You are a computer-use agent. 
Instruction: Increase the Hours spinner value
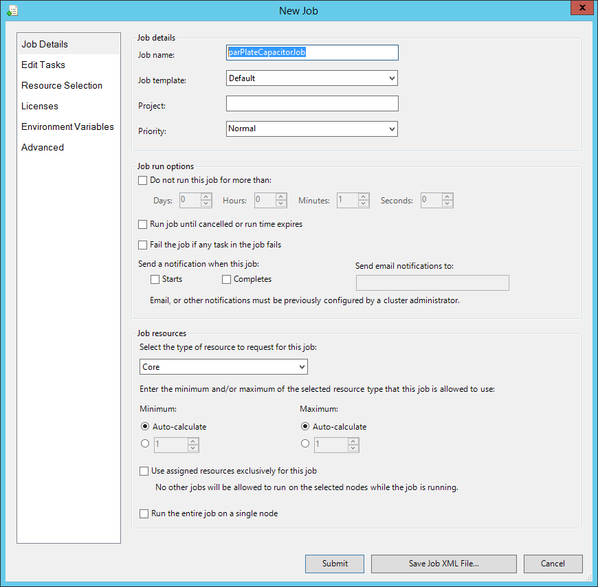[x=281, y=197]
